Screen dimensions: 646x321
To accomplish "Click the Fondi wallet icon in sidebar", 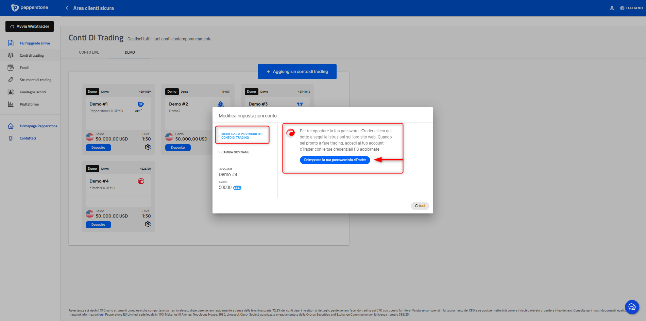I will [11, 68].
